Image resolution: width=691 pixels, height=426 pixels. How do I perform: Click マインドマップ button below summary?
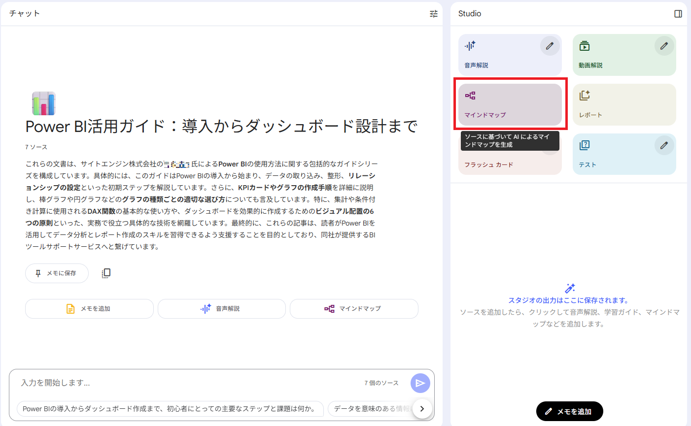354,309
